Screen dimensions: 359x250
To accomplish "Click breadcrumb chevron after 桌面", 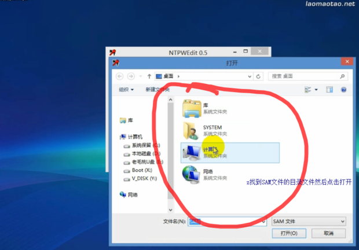I will tap(178, 76).
